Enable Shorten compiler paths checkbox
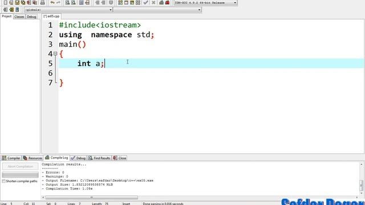 [4, 181]
